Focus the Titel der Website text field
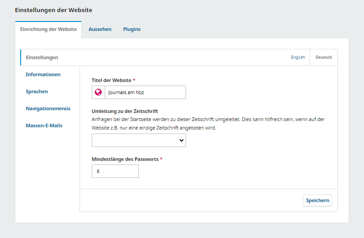This screenshot has height=238, width=364. tap(145, 92)
